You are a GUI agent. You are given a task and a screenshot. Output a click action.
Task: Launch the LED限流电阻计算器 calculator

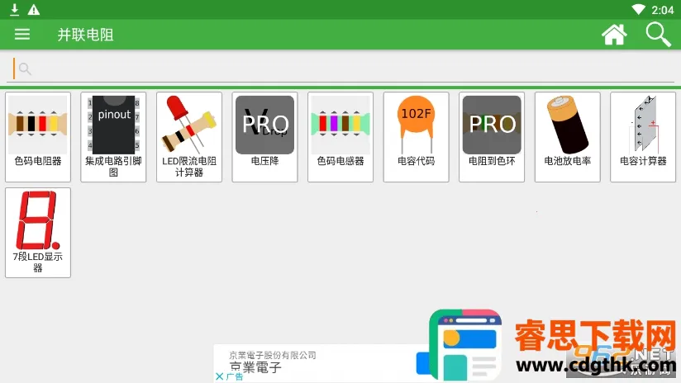(189, 136)
